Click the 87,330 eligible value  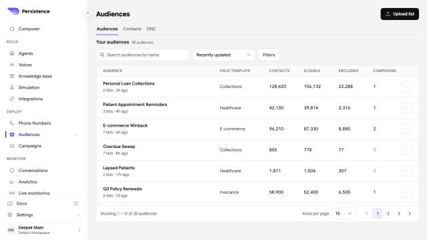tap(311, 129)
